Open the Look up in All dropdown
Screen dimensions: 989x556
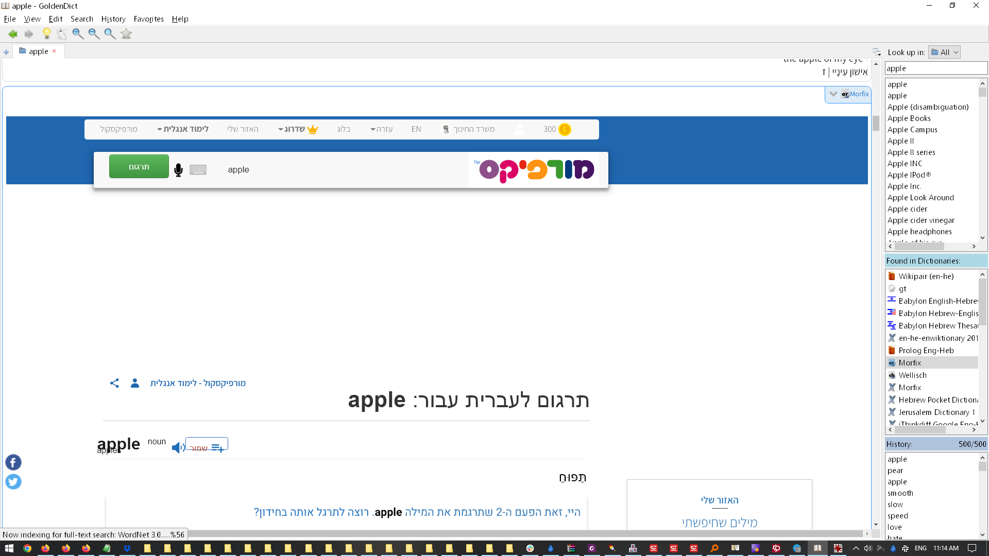click(944, 52)
